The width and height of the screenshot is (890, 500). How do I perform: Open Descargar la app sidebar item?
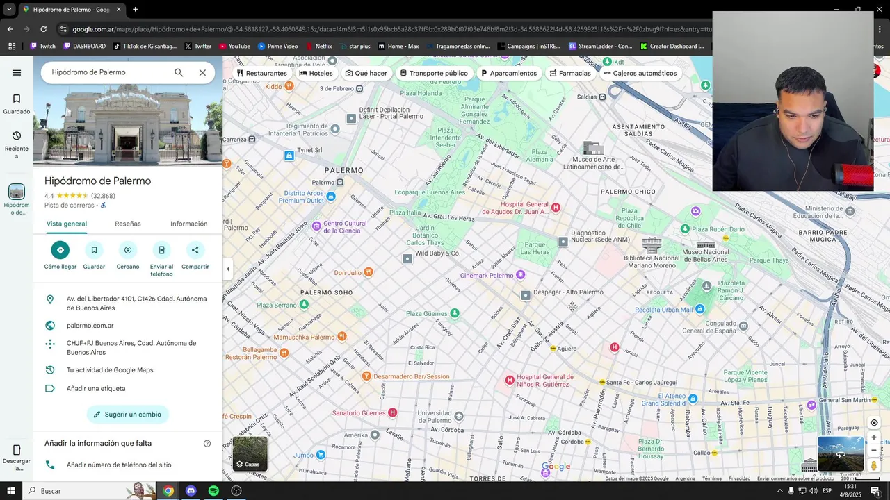(17, 458)
